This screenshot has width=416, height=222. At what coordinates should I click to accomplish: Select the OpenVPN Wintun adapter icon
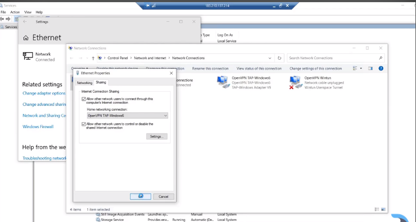click(295, 82)
